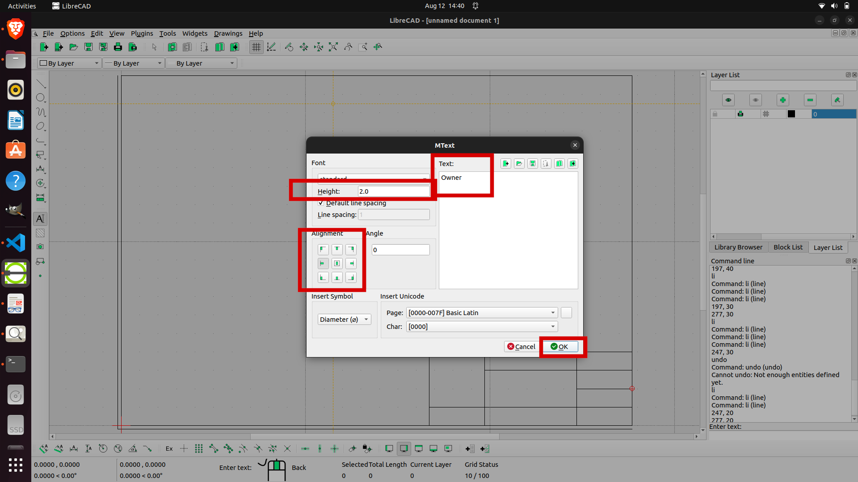Open the Page Basic Latin dropdown

[x=482, y=313]
